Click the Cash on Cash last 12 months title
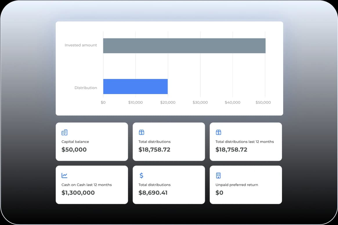Screen dimensions: 338x225 86,185
